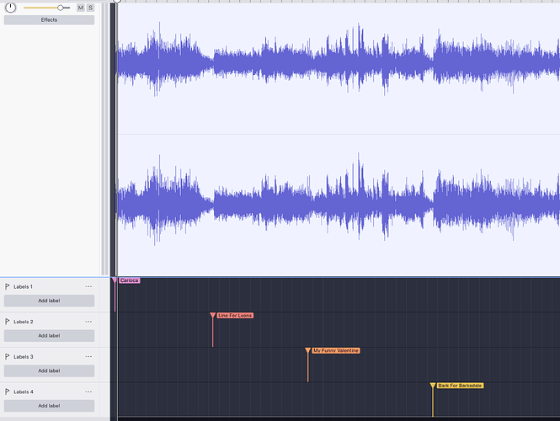Mute the audio track with M button

coord(81,8)
